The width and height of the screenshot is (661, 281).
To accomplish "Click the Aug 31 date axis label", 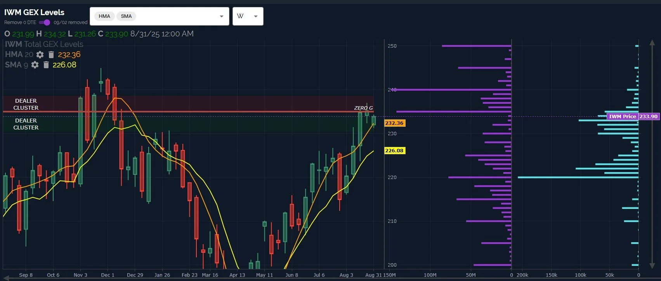I will [x=373, y=275].
